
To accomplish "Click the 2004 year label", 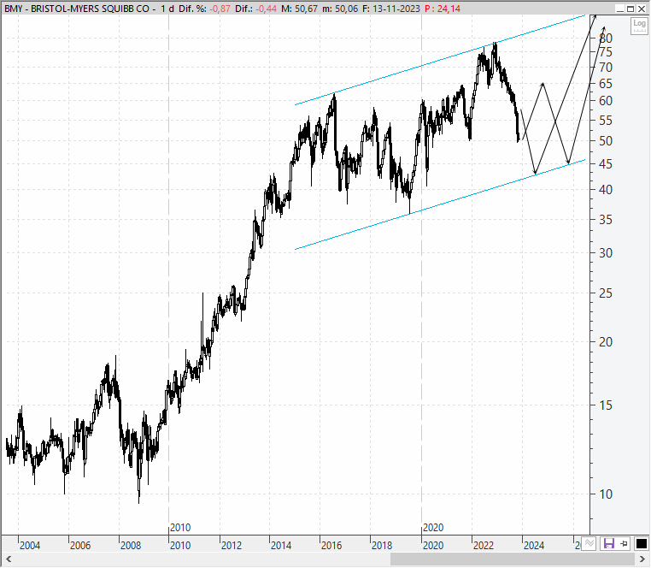I will point(30,545).
